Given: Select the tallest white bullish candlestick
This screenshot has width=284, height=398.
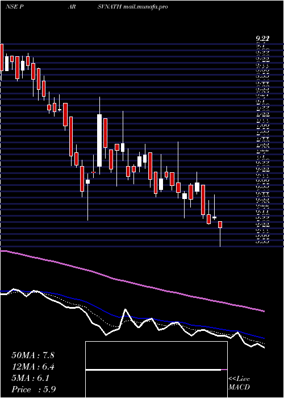Looking at the screenshot, I should tap(99, 140).
